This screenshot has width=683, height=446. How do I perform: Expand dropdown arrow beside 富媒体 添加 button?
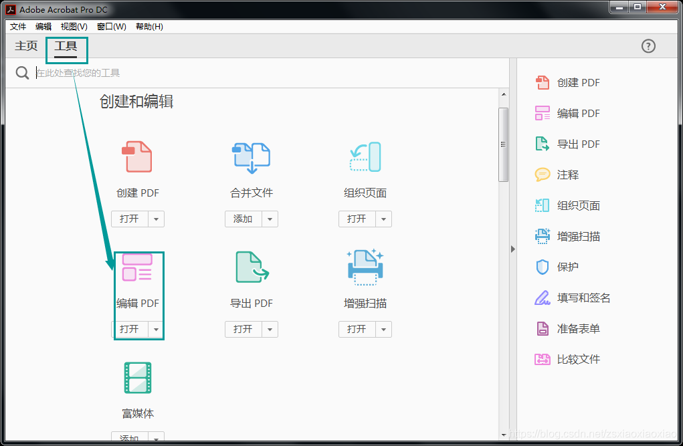click(157, 437)
